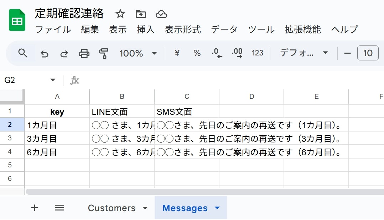Viewport: 384px width, 220px height.
Task: Check the document cloud save status
Action: point(161,14)
